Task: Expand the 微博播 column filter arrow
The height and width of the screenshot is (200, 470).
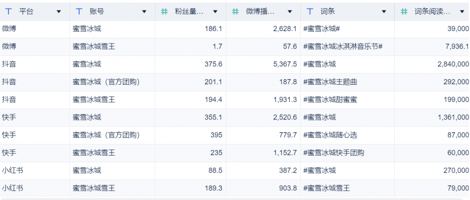Action: coord(290,11)
